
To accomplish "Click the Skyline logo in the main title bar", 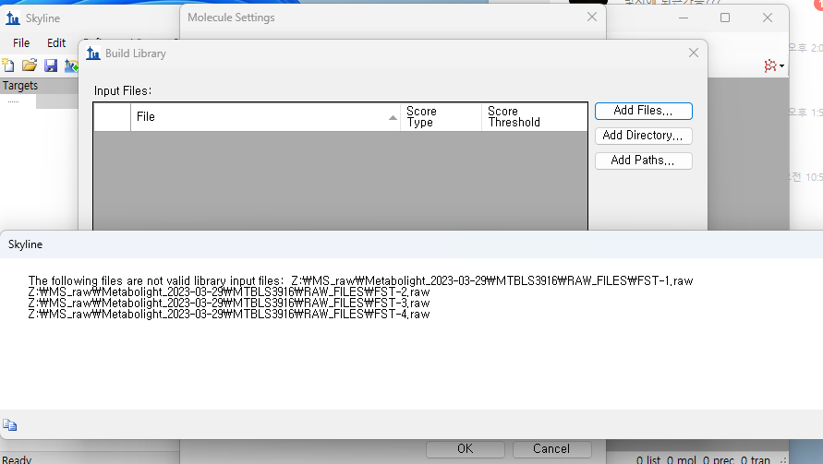I will click(x=12, y=18).
